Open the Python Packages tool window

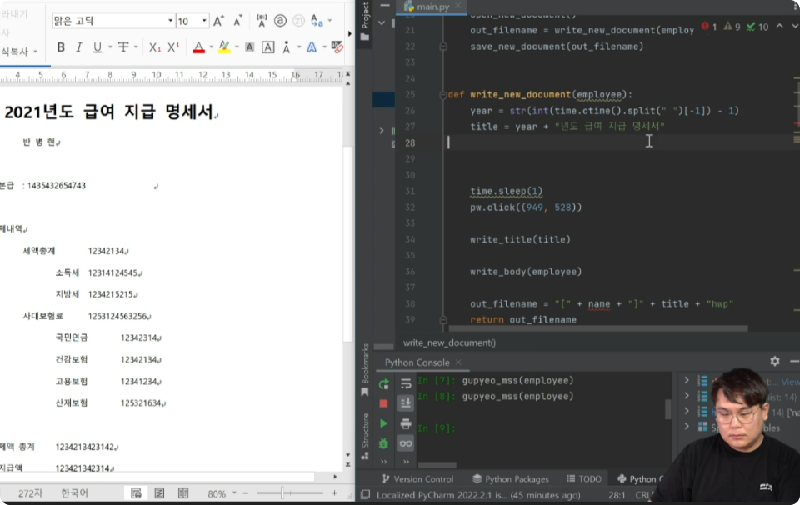pyautogui.click(x=511, y=479)
